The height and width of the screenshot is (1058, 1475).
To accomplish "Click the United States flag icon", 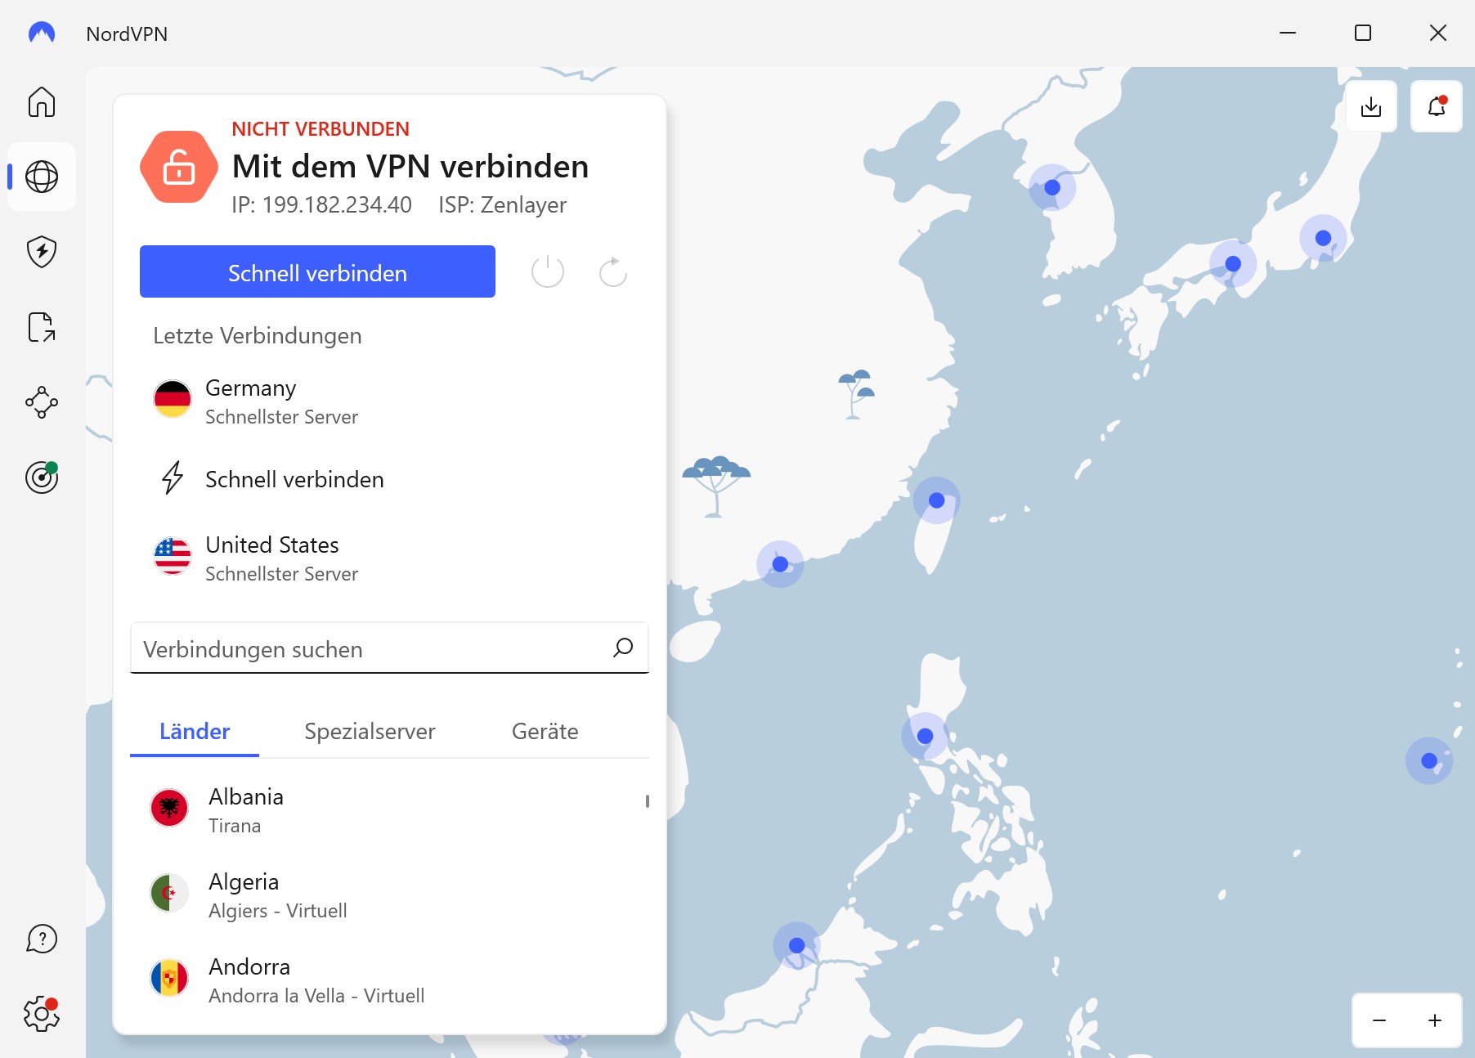I will point(173,556).
